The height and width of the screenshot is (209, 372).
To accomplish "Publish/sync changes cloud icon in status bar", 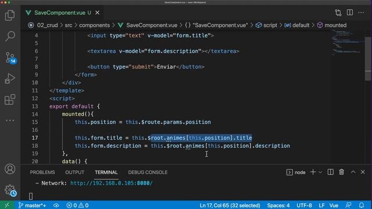I will click(56, 205).
